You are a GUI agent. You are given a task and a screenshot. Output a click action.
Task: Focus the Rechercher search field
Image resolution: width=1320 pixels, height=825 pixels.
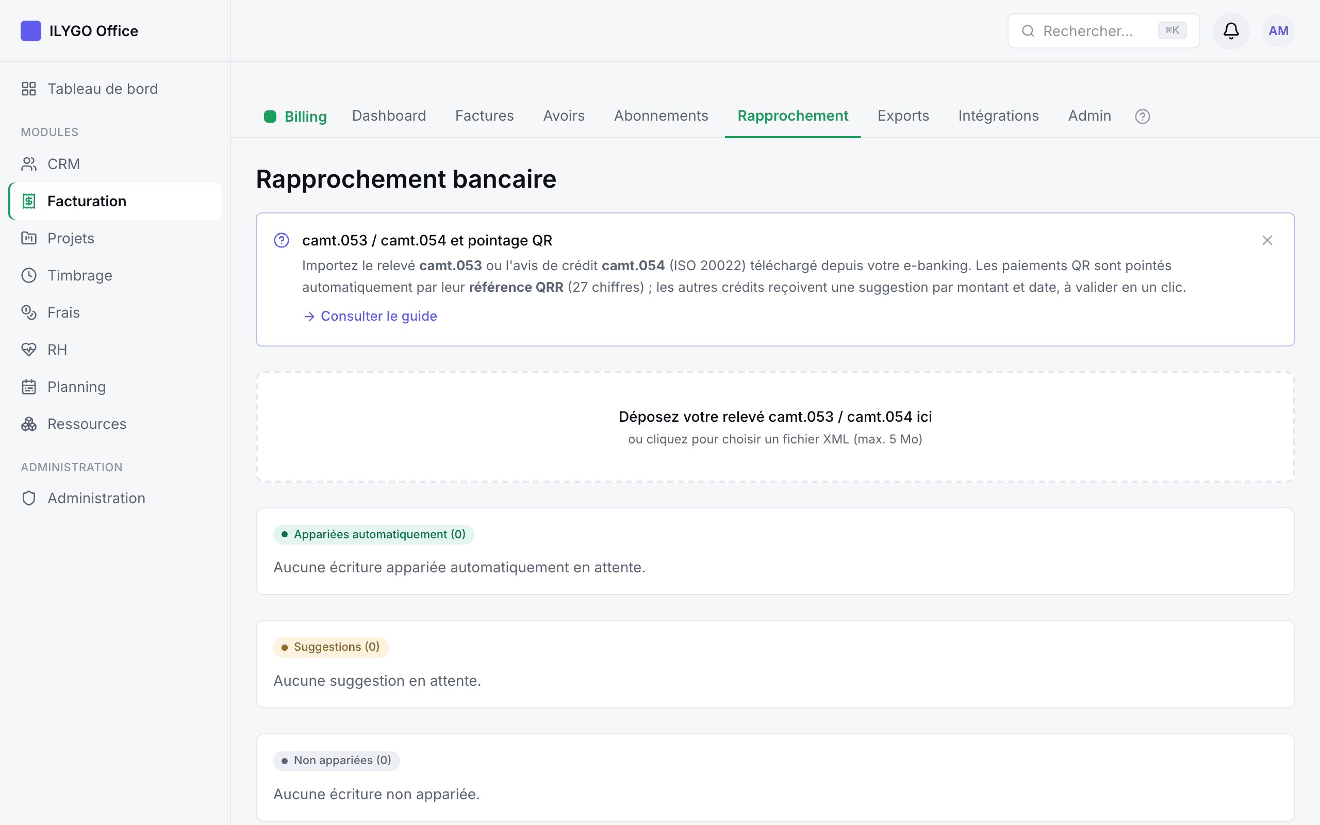[1103, 31]
